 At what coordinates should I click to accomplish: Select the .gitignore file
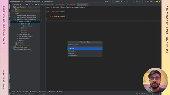click(x=20, y=43)
